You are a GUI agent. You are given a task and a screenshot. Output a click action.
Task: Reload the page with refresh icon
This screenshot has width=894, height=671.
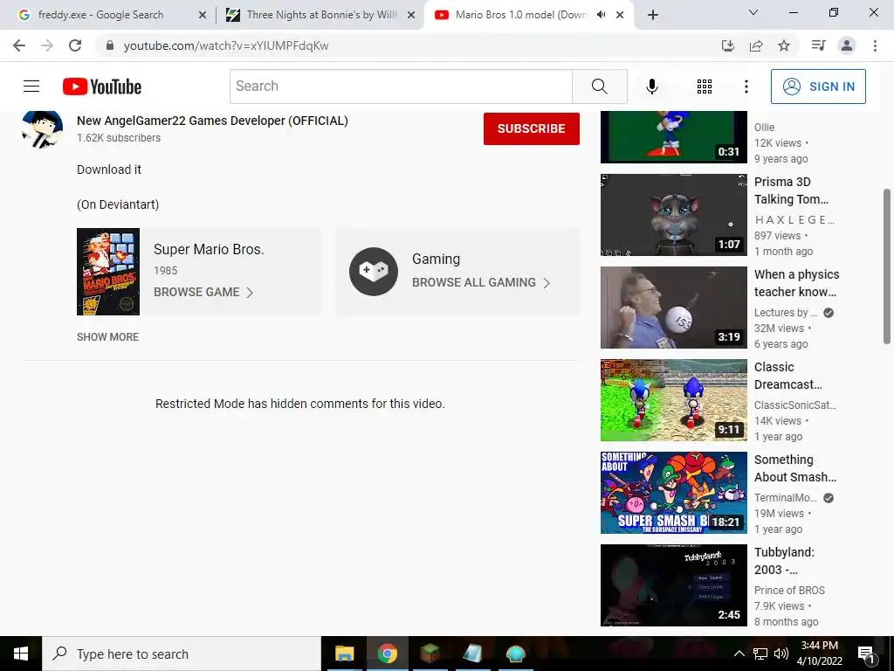point(75,45)
